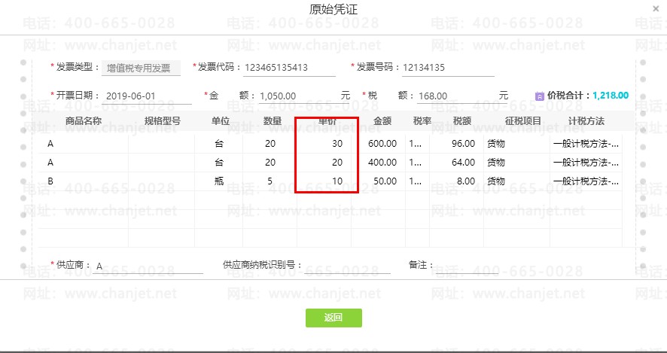This screenshot has width=667, height=353.
Task: Click the 征税项目 column header
Action: coord(522,121)
